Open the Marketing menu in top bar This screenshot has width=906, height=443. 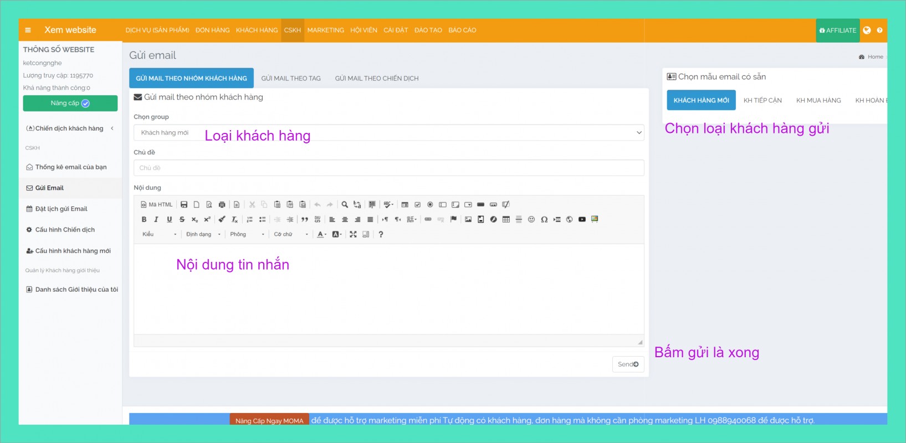tap(325, 30)
